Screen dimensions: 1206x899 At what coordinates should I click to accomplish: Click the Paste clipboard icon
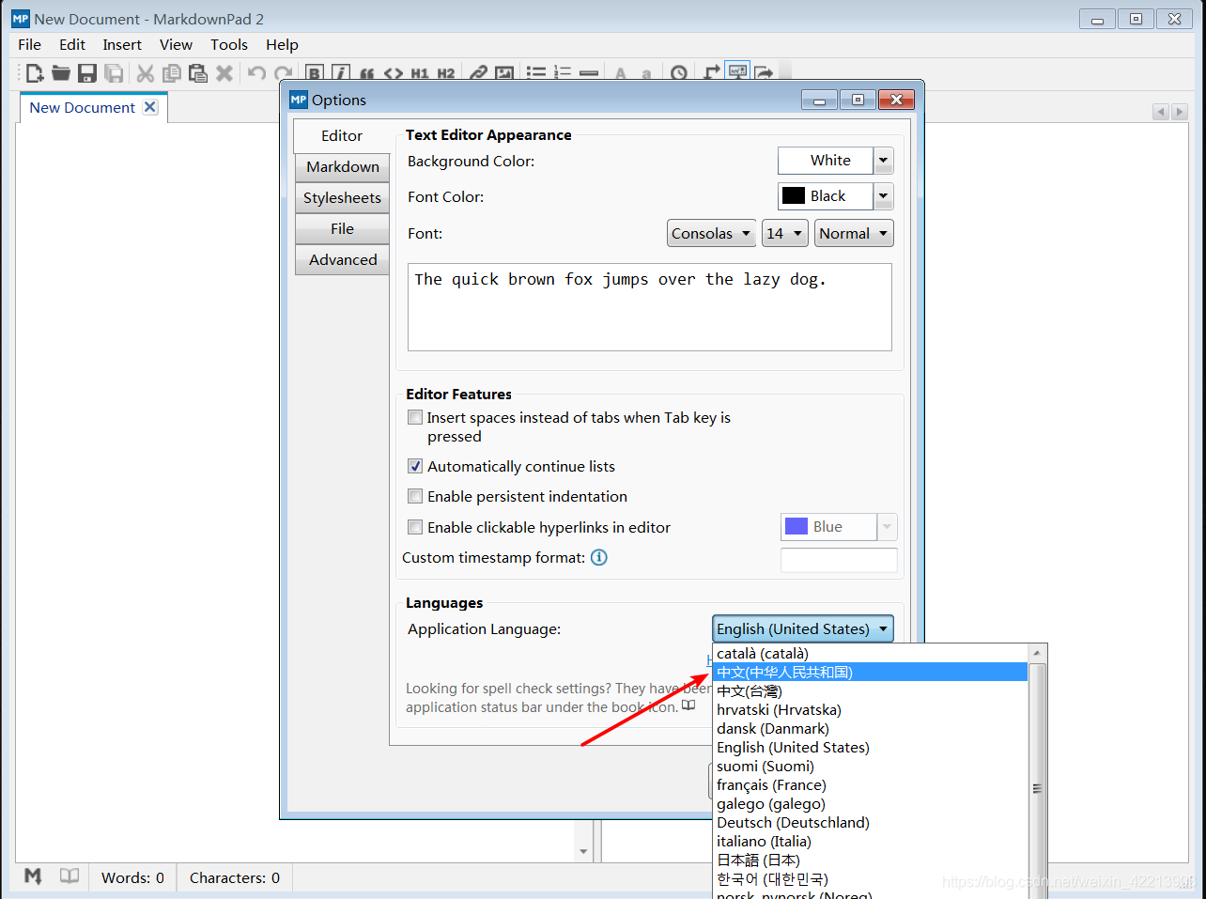click(x=198, y=73)
